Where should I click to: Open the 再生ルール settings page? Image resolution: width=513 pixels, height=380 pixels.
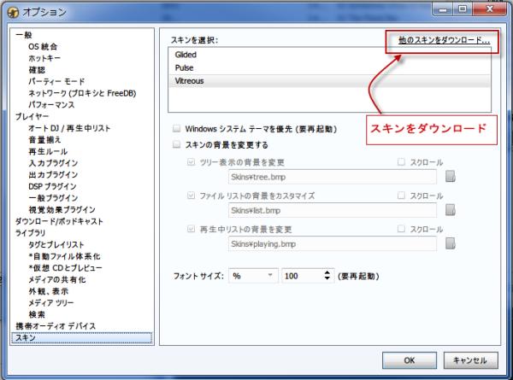48,151
